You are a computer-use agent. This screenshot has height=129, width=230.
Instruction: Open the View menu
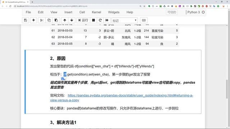pyautogui.click(x=54, y=12)
